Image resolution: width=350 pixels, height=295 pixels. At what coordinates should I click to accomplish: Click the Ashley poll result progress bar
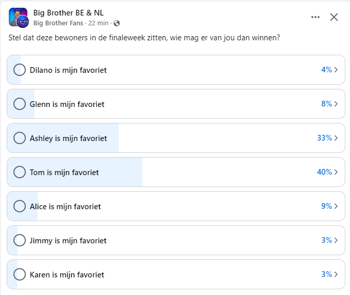(x=63, y=138)
